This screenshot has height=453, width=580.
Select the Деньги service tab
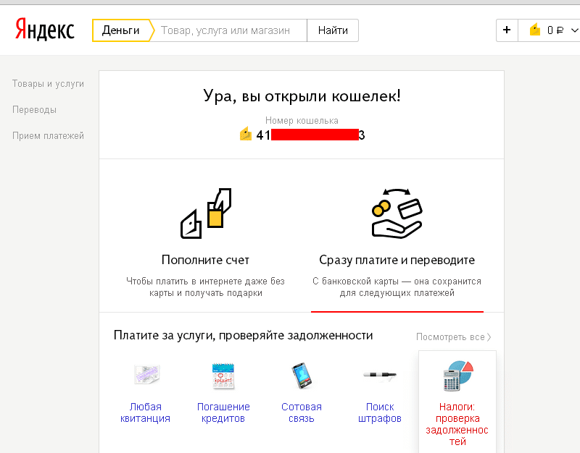[x=121, y=30]
